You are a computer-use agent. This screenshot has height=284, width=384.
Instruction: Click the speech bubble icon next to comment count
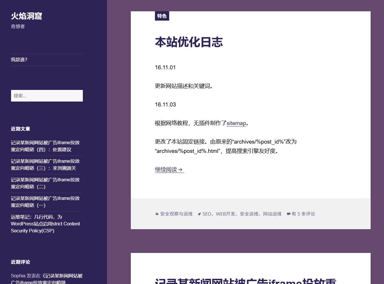[x=288, y=214]
